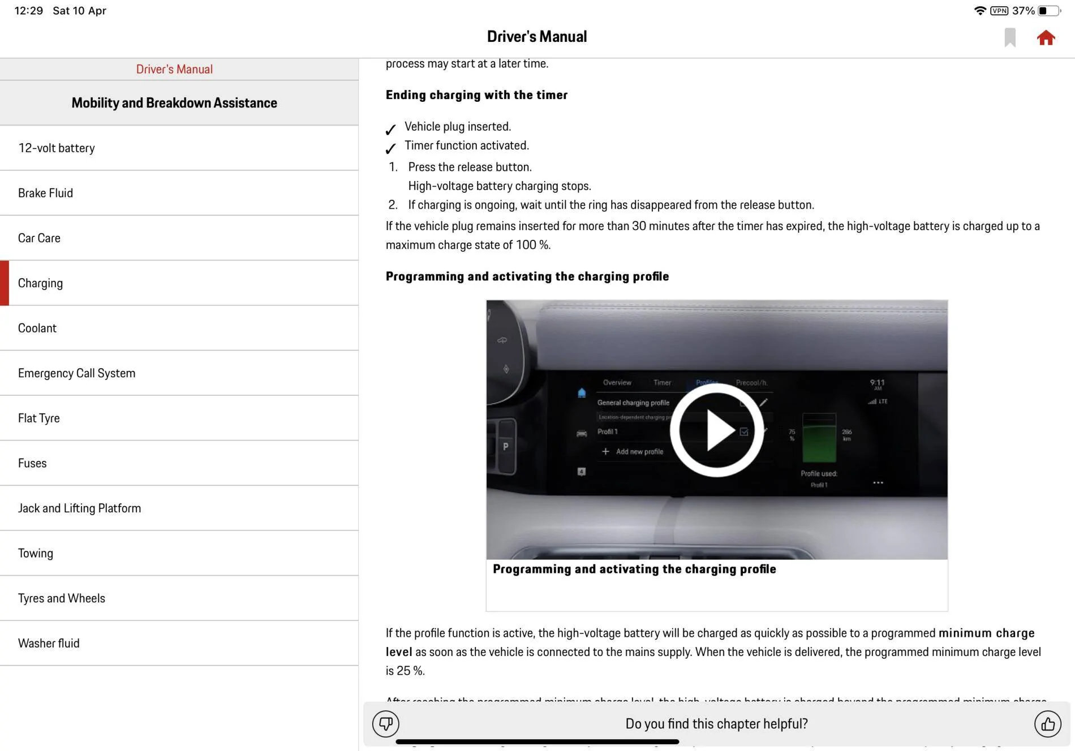Open the Brake Fluid chapter
The height and width of the screenshot is (751, 1075).
(x=179, y=193)
